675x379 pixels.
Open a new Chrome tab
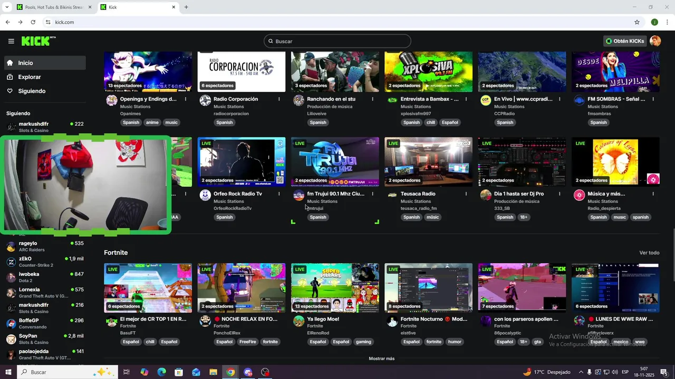(x=186, y=7)
